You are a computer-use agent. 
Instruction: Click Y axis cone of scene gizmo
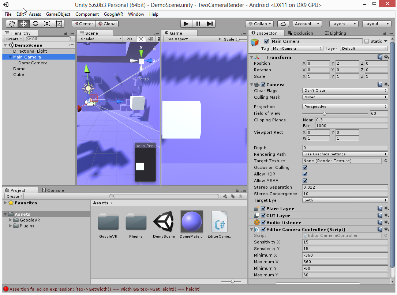[141, 53]
